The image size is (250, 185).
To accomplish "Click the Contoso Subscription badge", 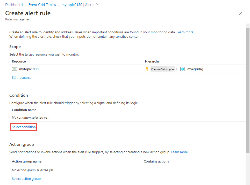I will 163,69.
